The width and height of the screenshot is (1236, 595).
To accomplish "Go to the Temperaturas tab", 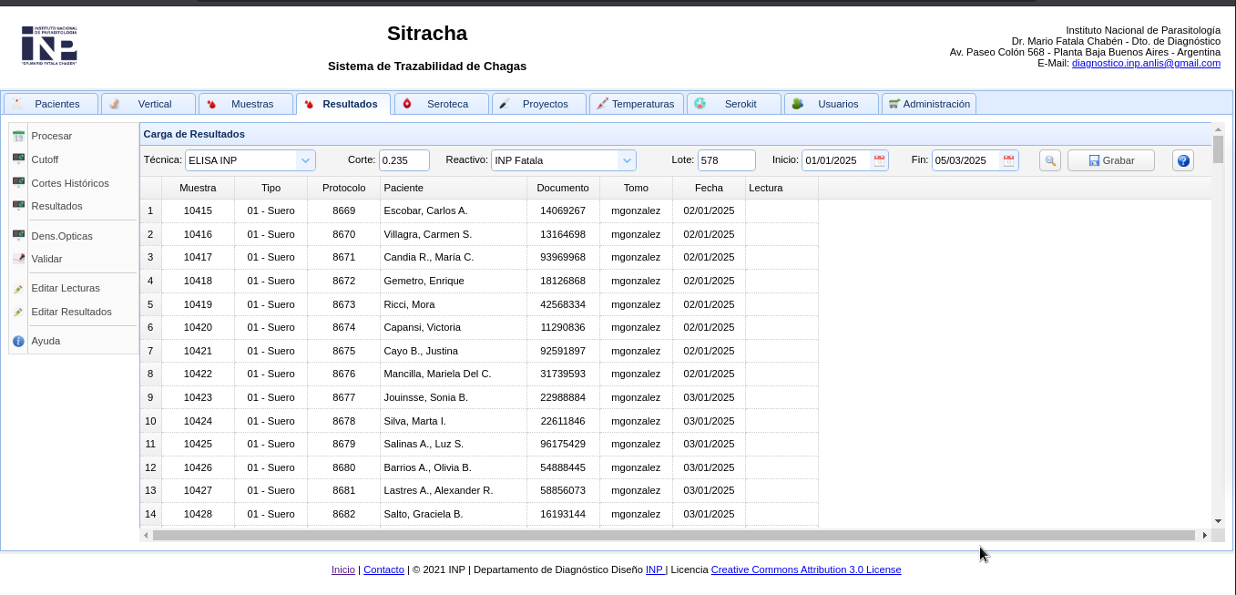I will (637, 104).
